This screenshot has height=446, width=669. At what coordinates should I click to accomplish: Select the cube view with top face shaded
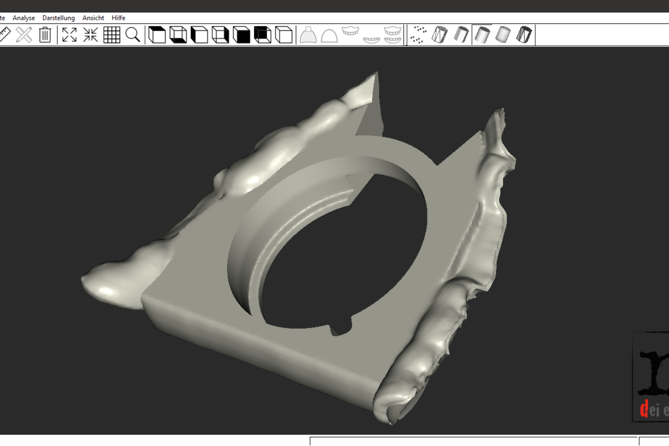point(157,35)
